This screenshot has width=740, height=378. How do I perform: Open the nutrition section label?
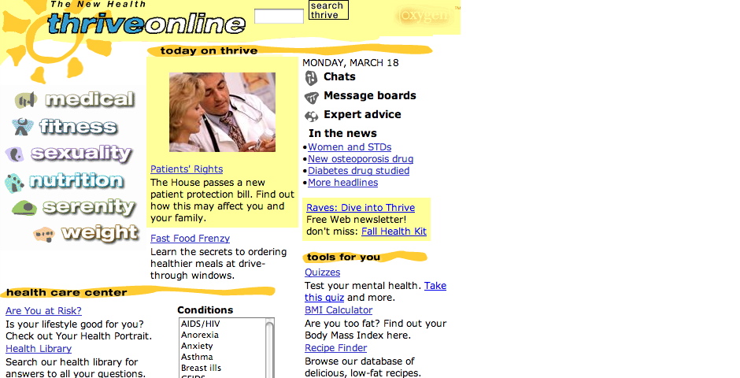click(76, 181)
